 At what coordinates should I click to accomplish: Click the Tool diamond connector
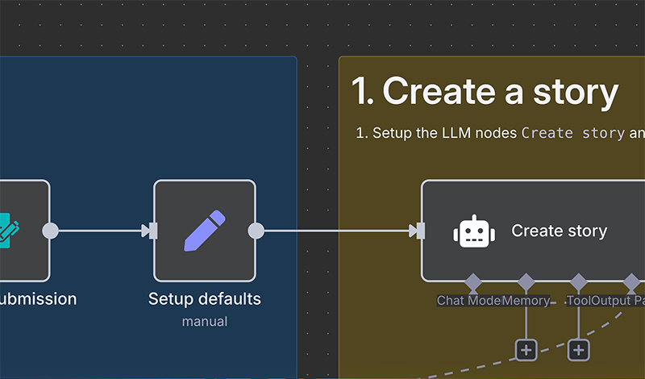578,283
